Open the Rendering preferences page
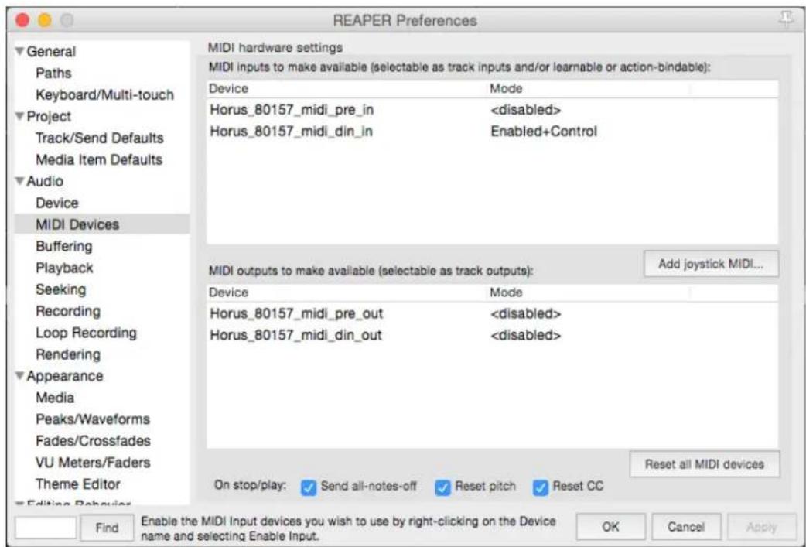 pyautogui.click(x=68, y=354)
